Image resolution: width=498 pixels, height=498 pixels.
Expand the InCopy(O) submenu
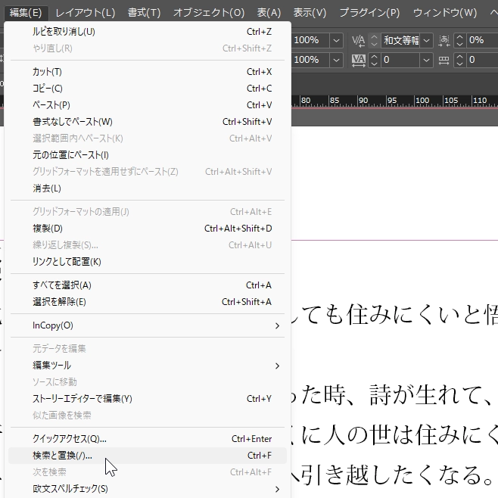(x=277, y=325)
